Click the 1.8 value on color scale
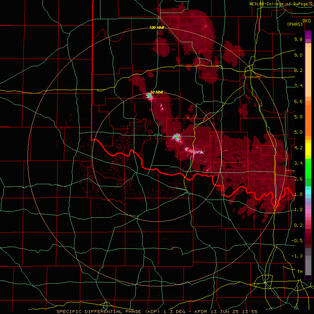The width and height of the screenshot is (314, 314). (x=298, y=194)
